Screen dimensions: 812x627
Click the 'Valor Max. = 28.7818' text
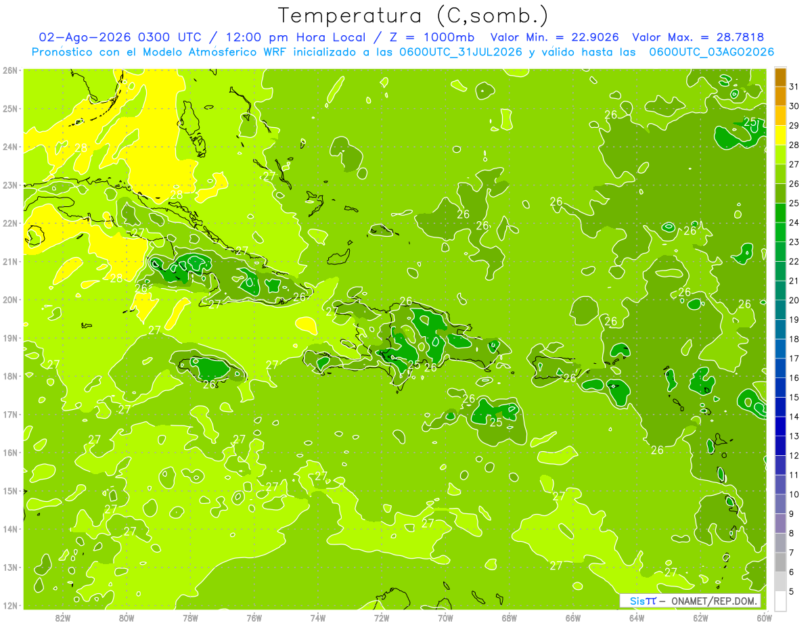(698, 37)
